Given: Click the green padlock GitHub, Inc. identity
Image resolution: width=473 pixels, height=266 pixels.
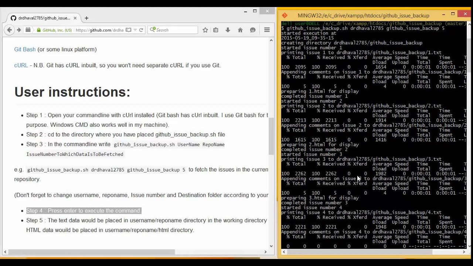Looking at the screenshot, I should pyautogui.click(x=54, y=30).
